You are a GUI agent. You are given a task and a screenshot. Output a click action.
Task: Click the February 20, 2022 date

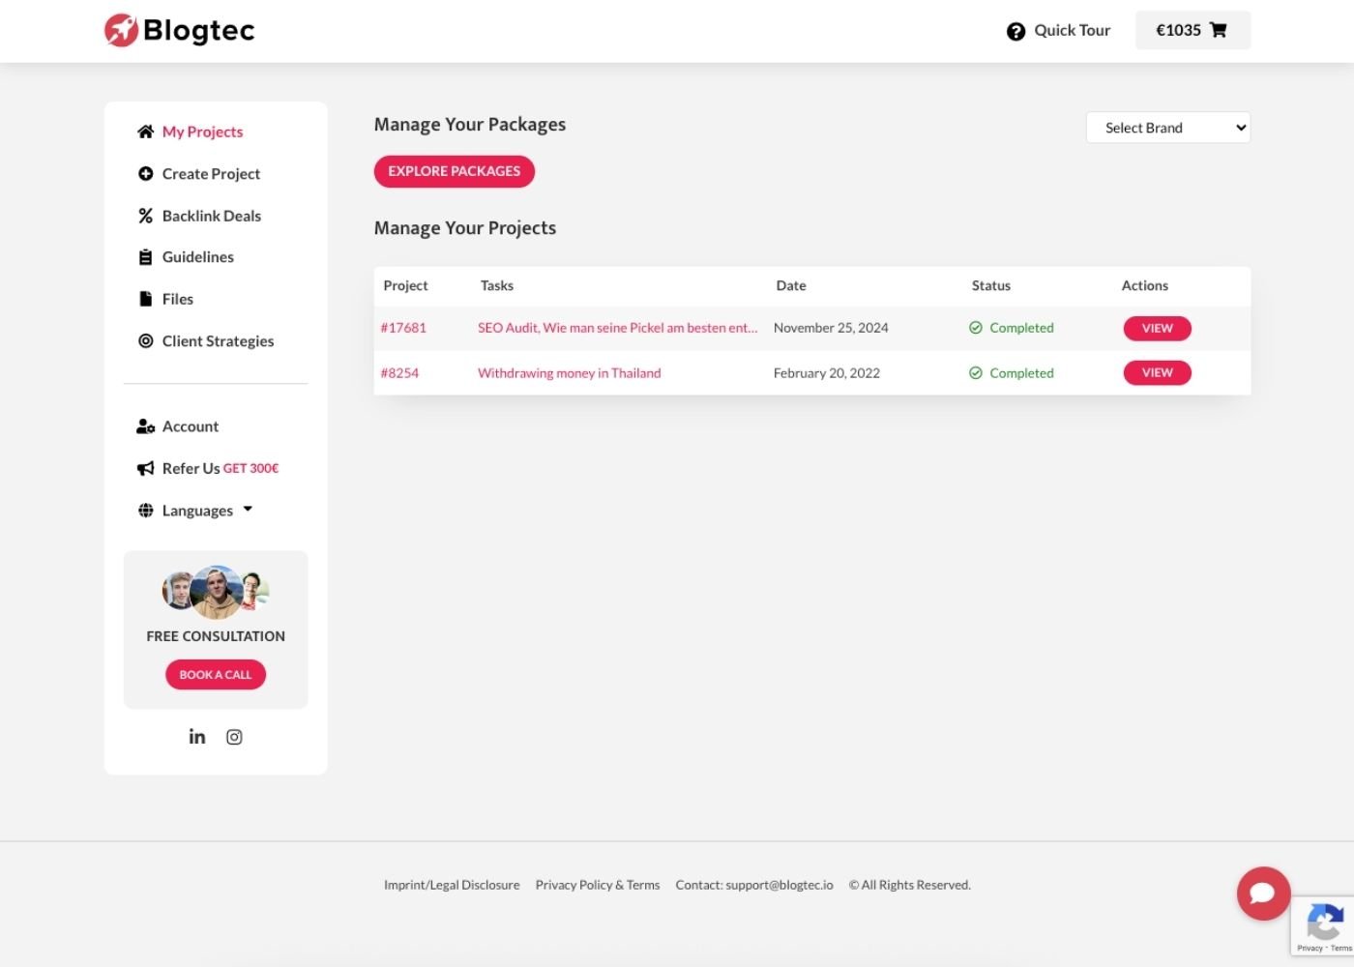[x=827, y=373]
